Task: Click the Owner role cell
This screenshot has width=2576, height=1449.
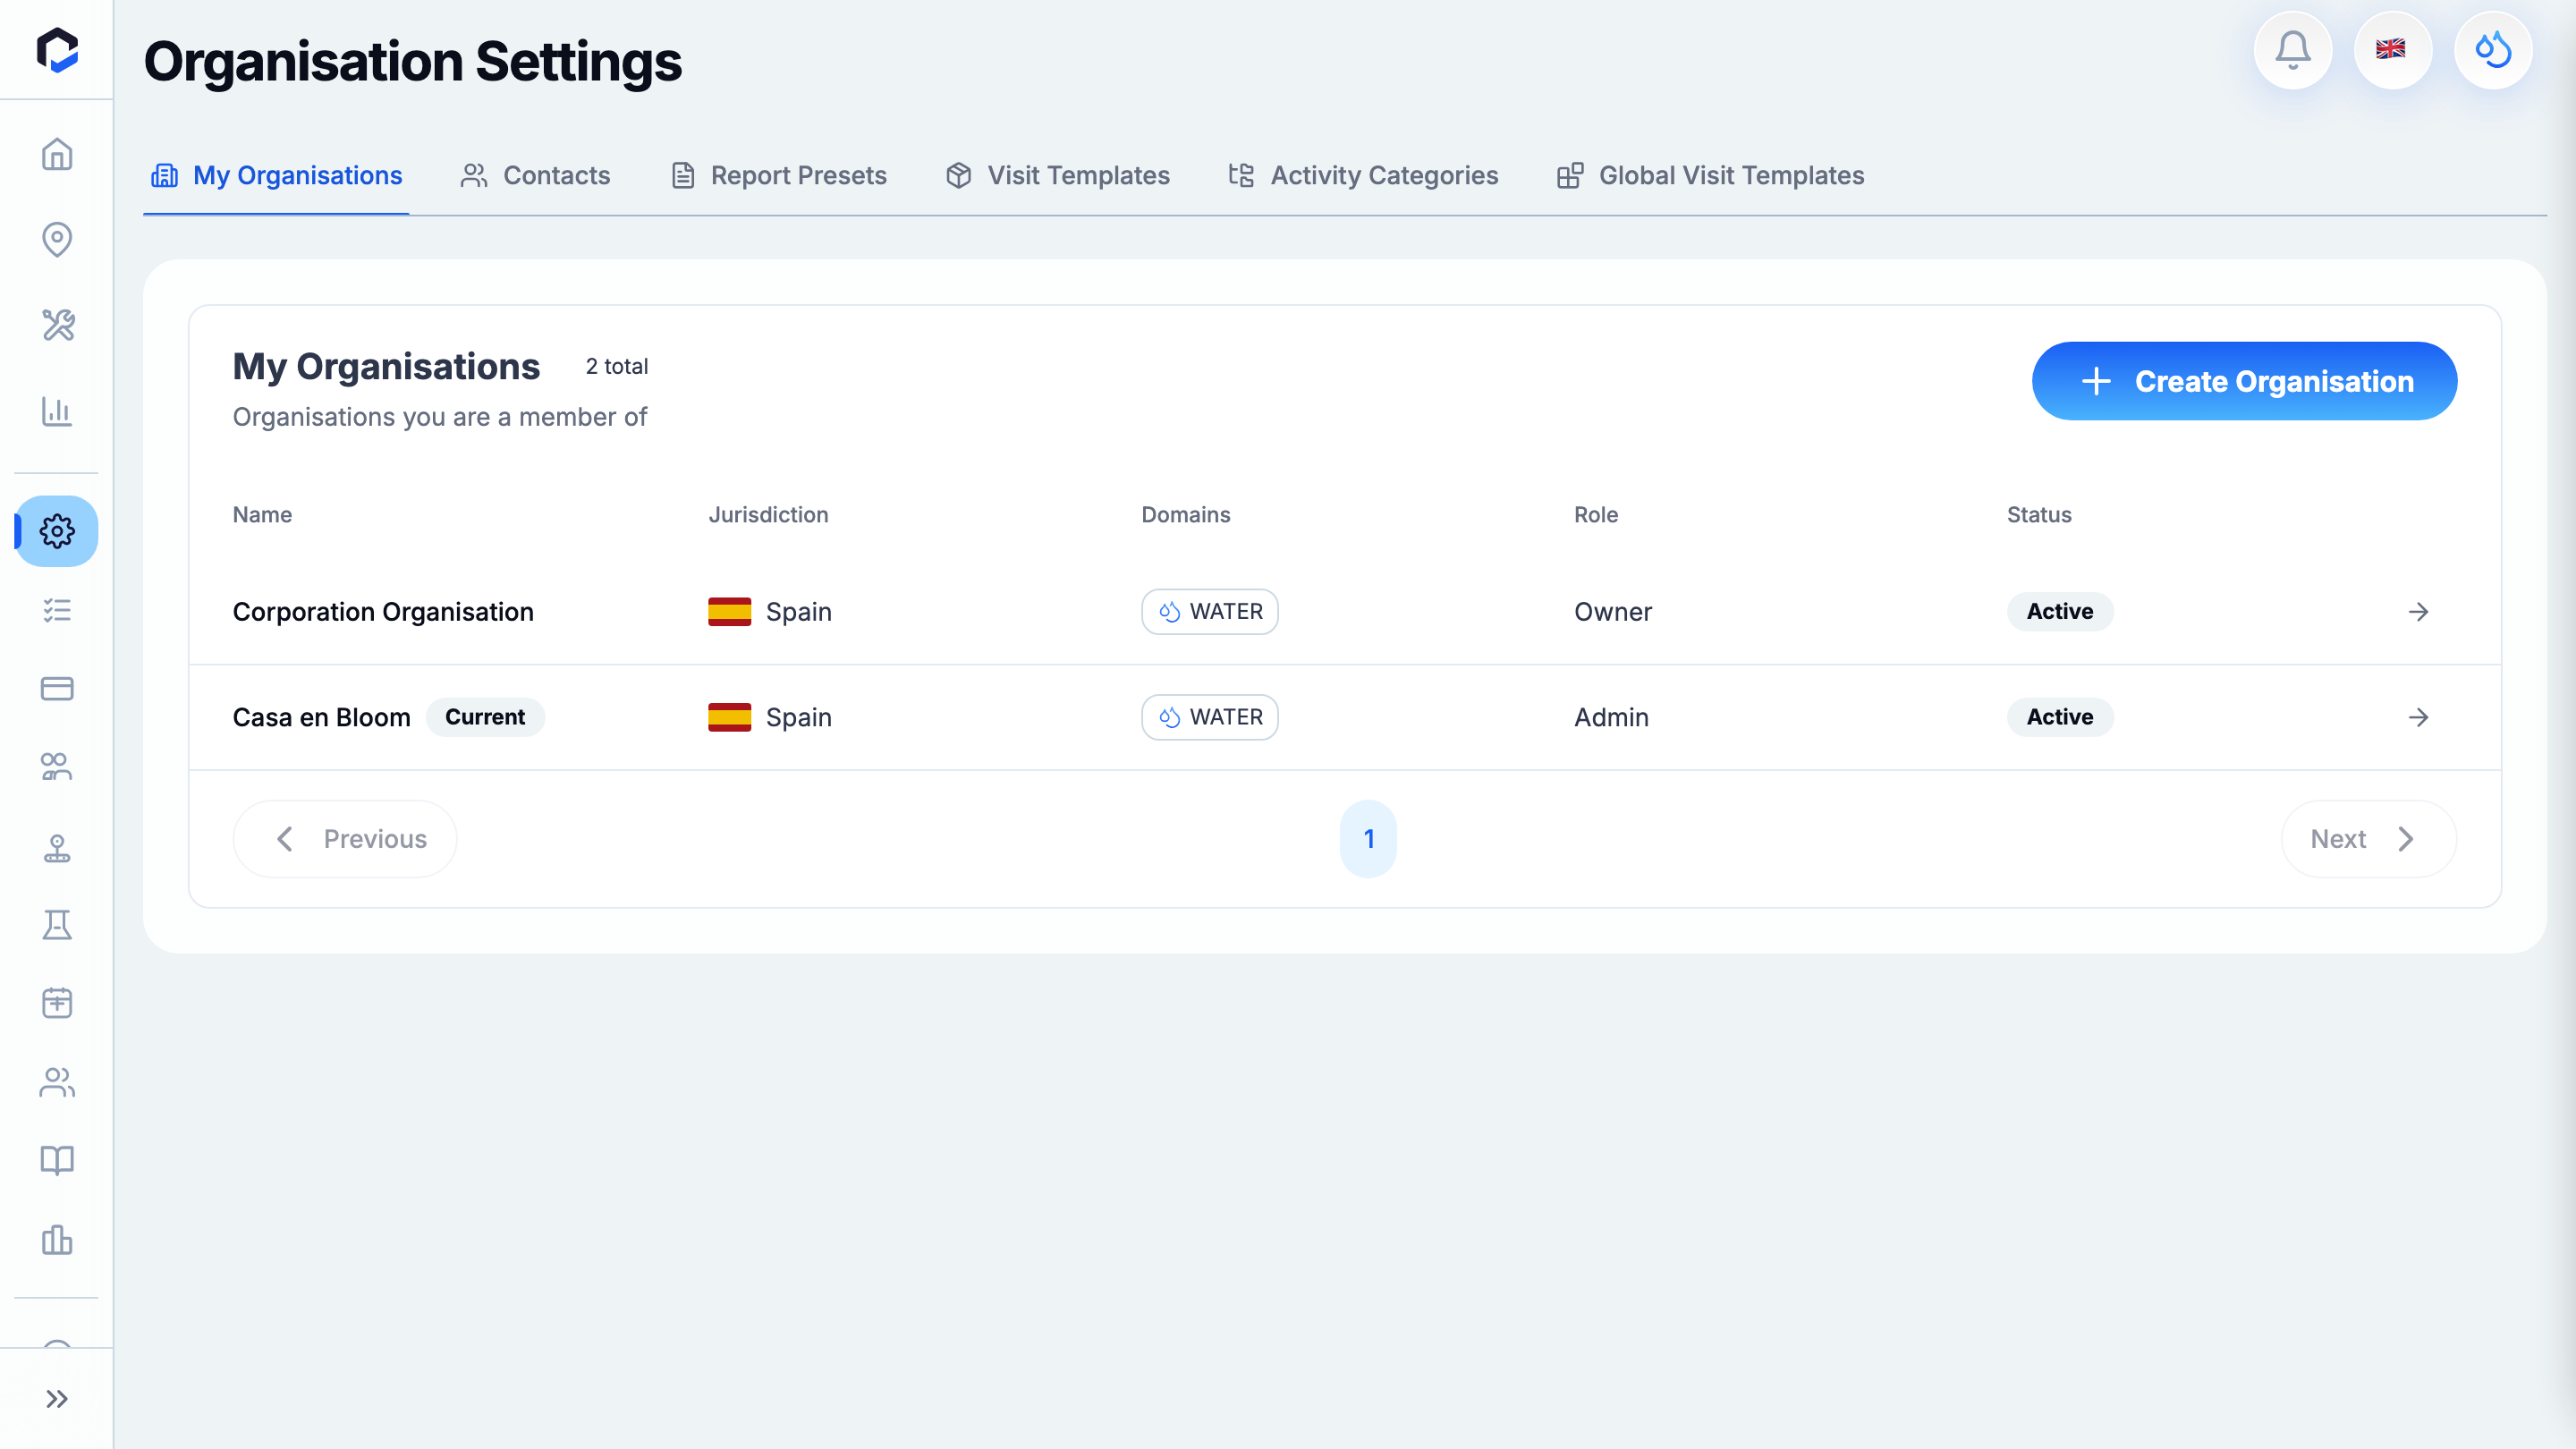Action: click(1613, 612)
